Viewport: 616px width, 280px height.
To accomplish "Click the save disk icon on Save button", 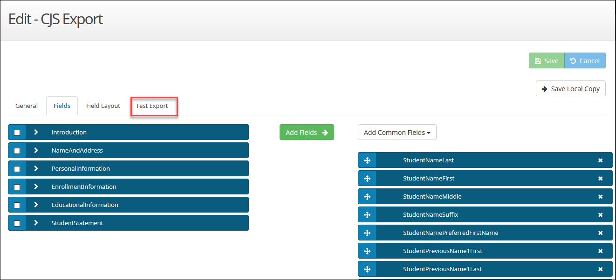I will coord(538,60).
